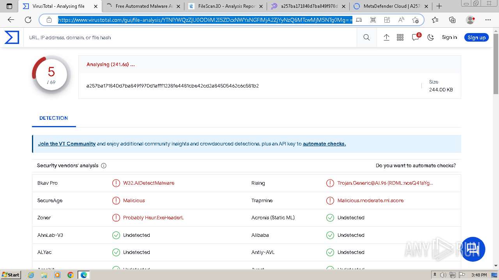Open a new browser tab

point(439,6)
